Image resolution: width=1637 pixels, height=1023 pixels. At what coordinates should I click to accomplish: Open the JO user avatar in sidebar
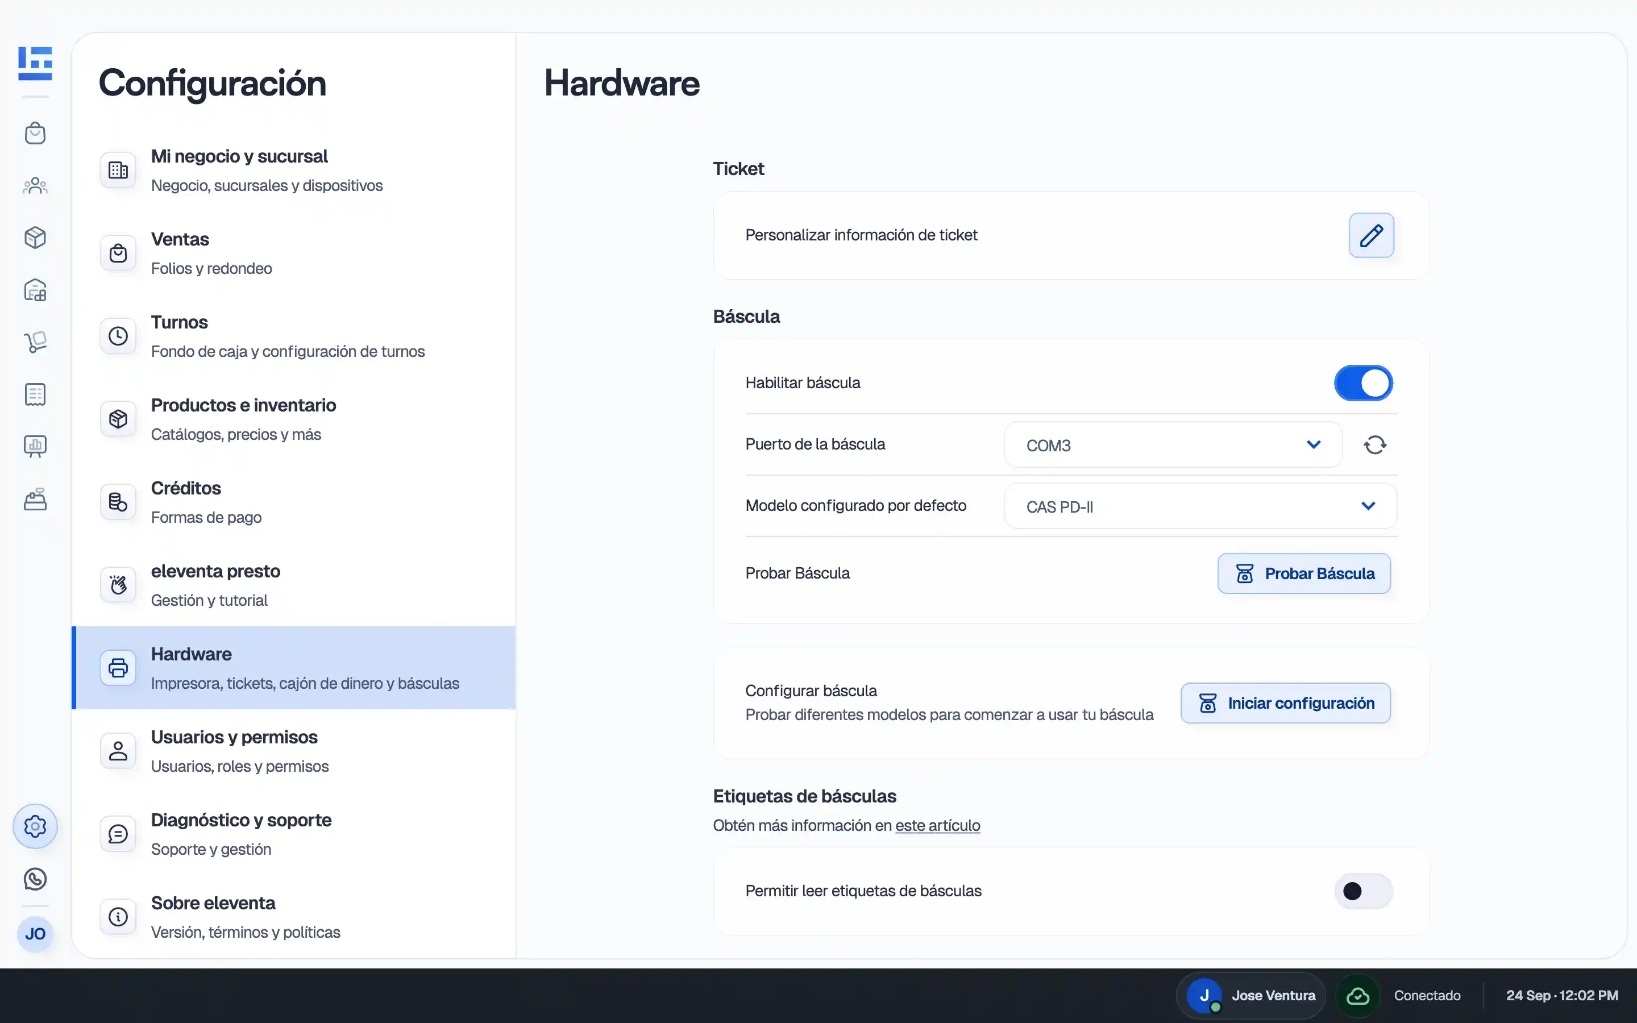(35, 934)
